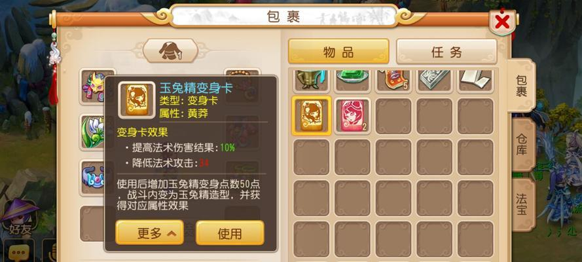This screenshot has height=262, width=582.
Task: Select the yellow Jade Rabbit transformation card
Action: pos(311,115)
